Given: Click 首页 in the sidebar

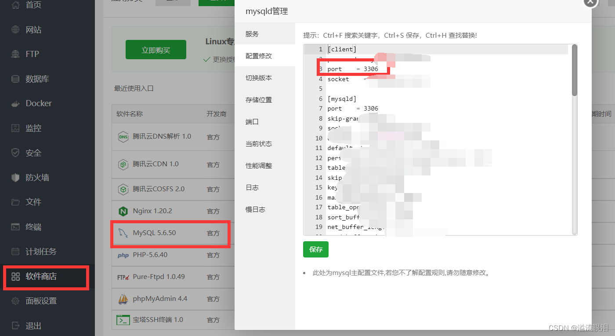Looking at the screenshot, I should click(34, 5).
